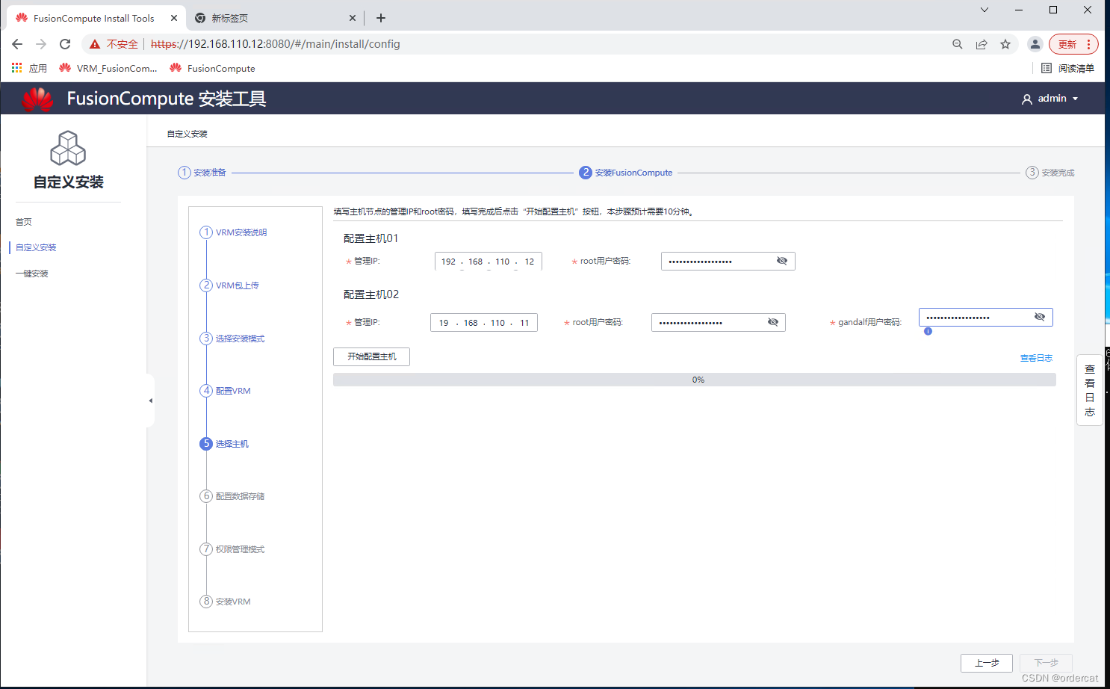The image size is (1110, 689).
Task: Open 配置VRM step
Action: pos(226,391)
